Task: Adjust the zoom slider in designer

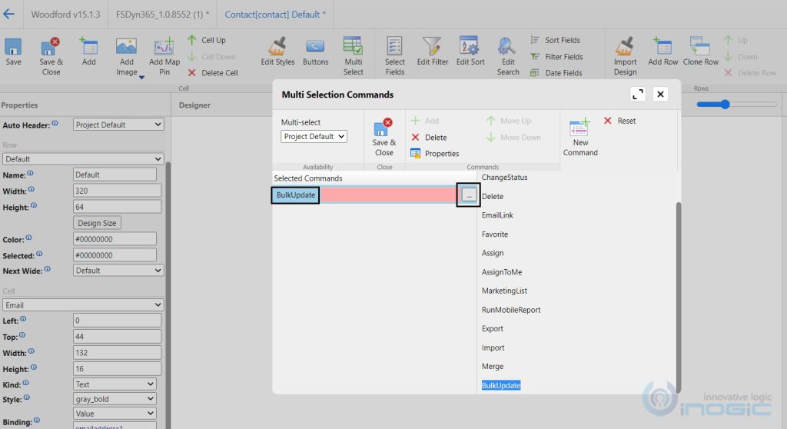Action: 725,105
